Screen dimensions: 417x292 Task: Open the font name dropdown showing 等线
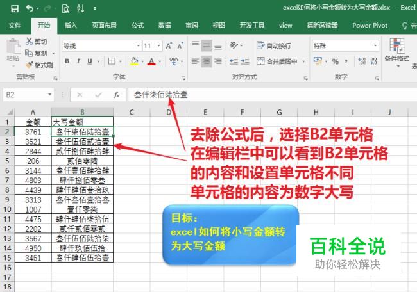click(139, 45)
